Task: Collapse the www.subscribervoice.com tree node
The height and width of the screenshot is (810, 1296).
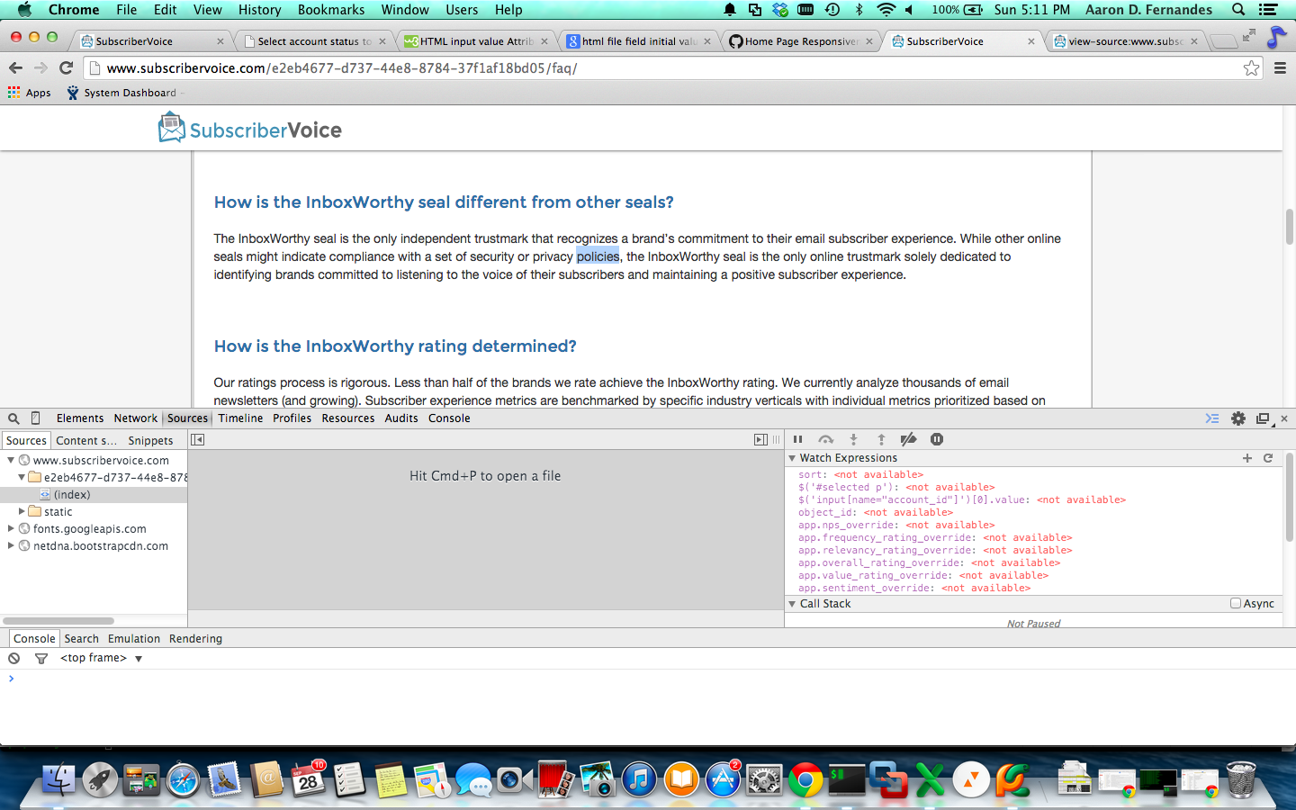Action: coord(11,460)
